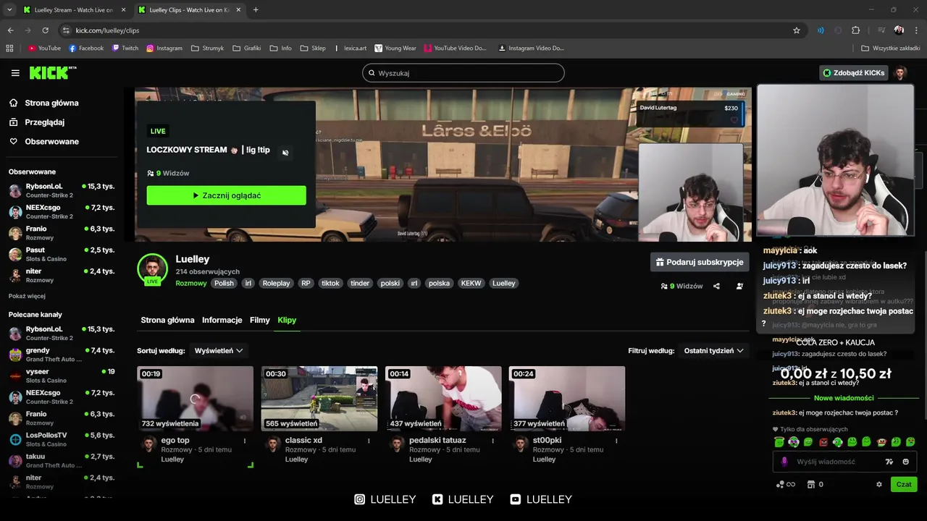
Task: Click the Przeglądaj browse icon
Action: [14, 122]
